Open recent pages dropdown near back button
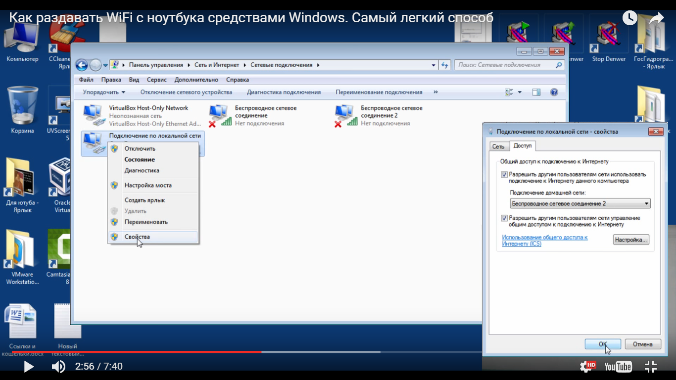Image resolution: width=676 pixels, height=380 pixels. click(x=105, y=65)
